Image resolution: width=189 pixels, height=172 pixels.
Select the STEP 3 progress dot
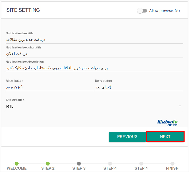79,163
